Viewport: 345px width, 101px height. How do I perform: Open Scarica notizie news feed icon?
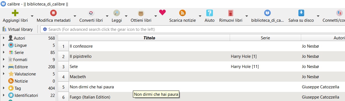pyautogui.click(x=182, y=13)
